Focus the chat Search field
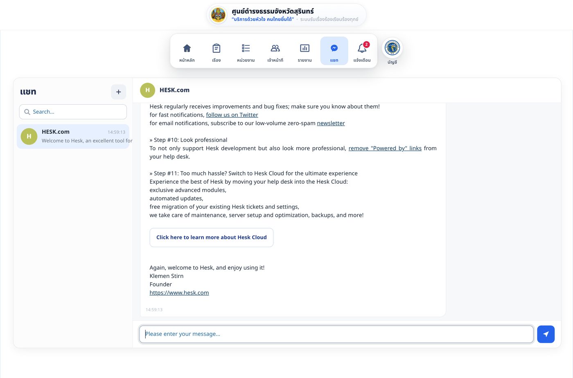 (x=73, y=112)
